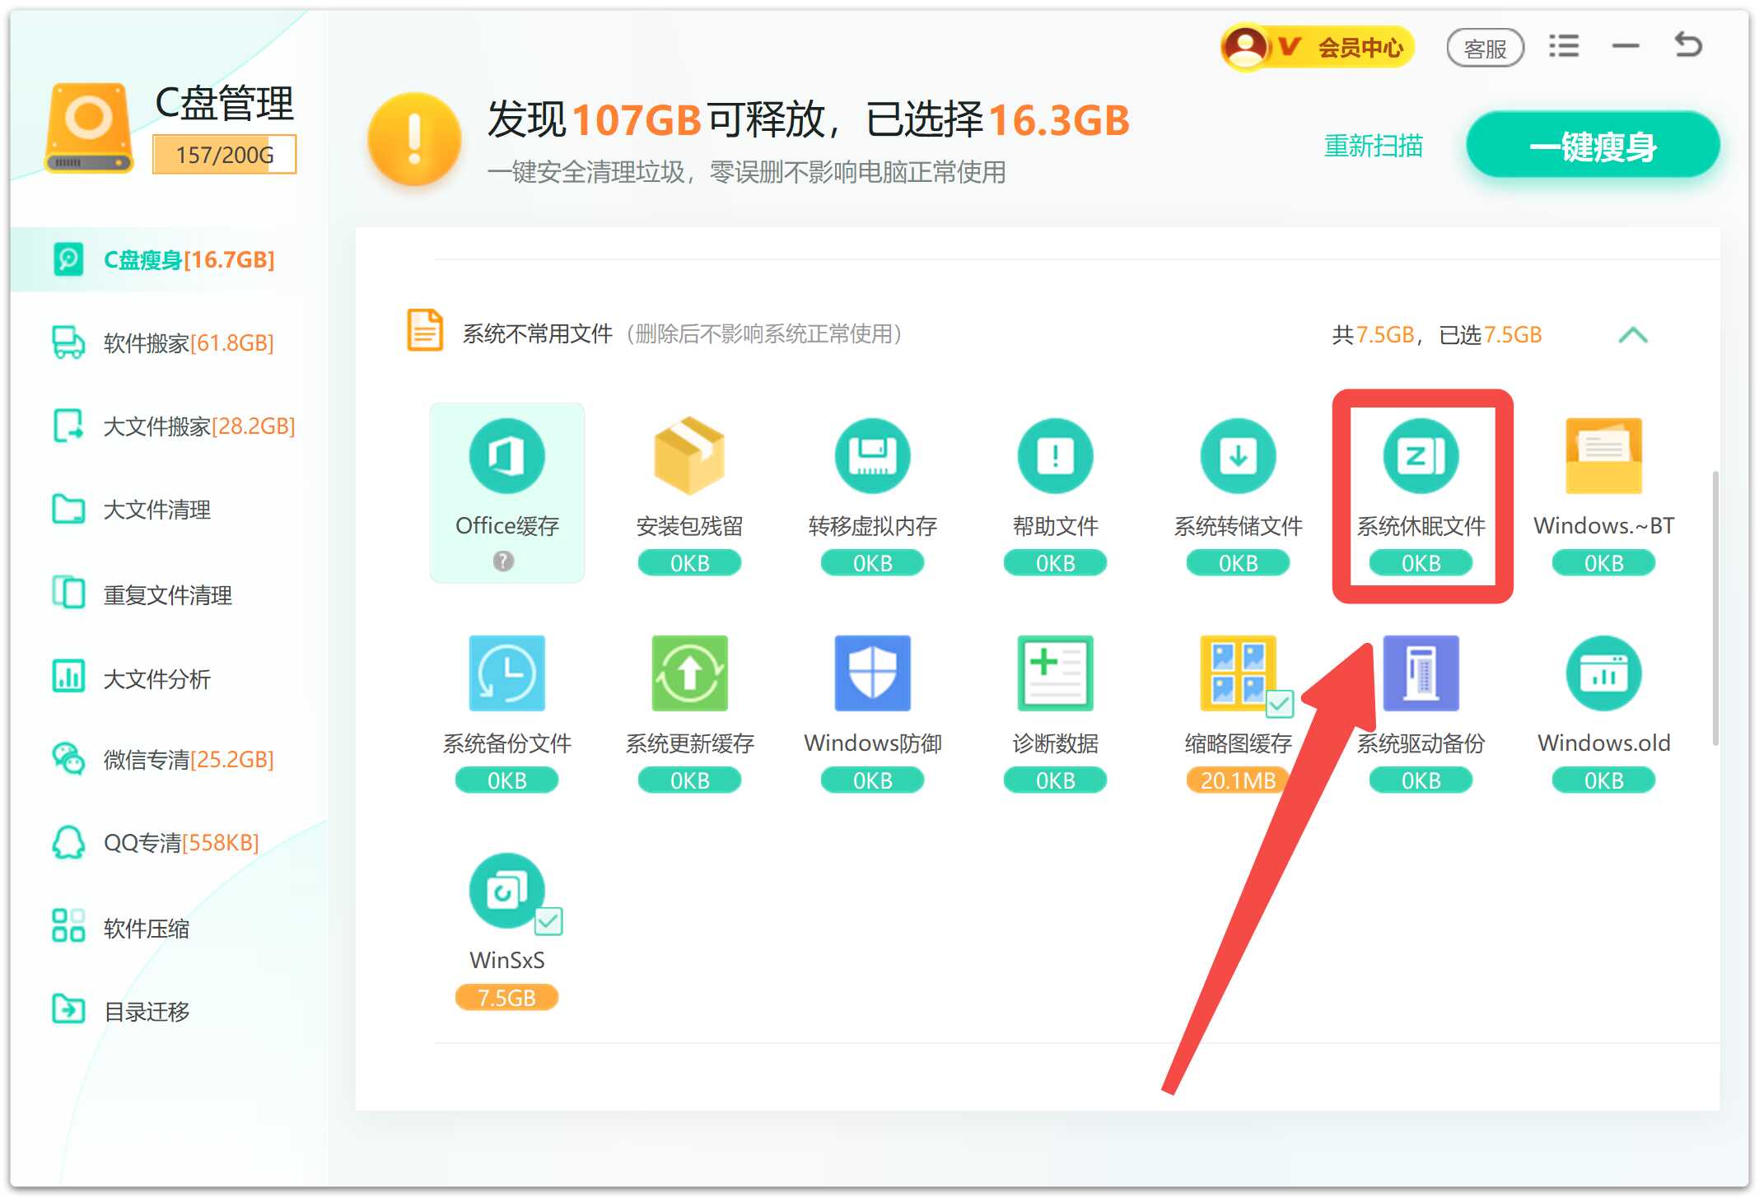The width and height of the screenshot is (1759, 1197).
Task: Click the 共7.5GB，已选7.5GB summary text
Action: pyautogui.click(x=1436, y=335)
